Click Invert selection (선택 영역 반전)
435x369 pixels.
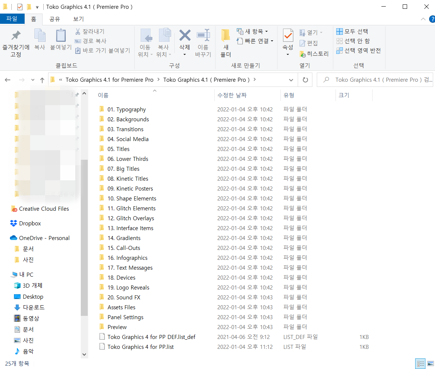click(358, 51)
